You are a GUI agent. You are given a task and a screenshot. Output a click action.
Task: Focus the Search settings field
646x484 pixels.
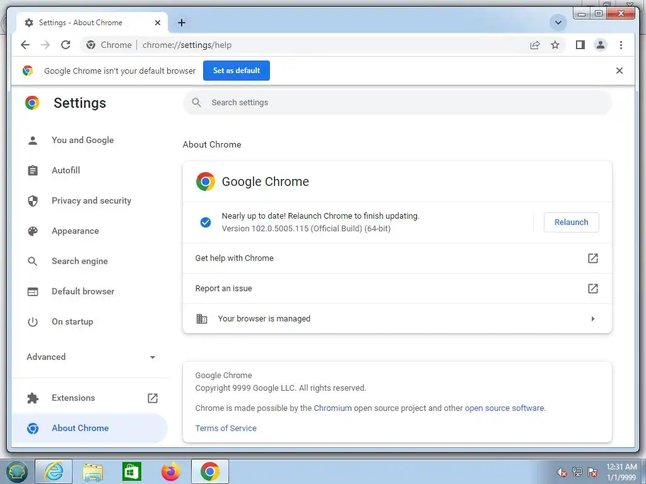[x=397, y=103]
